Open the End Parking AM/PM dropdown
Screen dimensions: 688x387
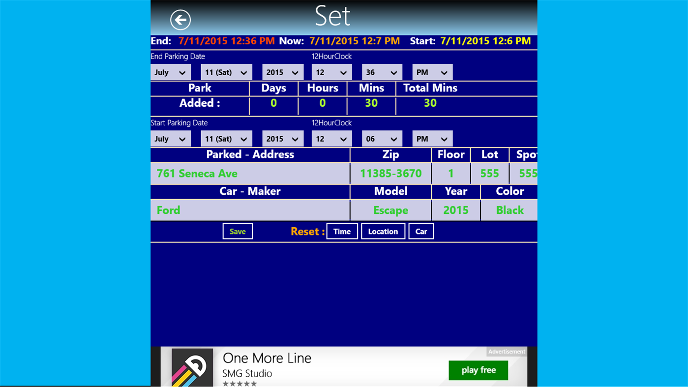pyautogui.click(x=432, y=72)
